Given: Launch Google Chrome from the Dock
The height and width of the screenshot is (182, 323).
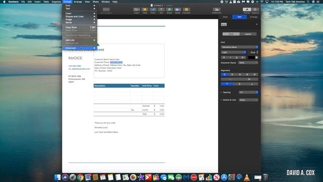Looking at the screenshot, I should click(x=80, y=177).
